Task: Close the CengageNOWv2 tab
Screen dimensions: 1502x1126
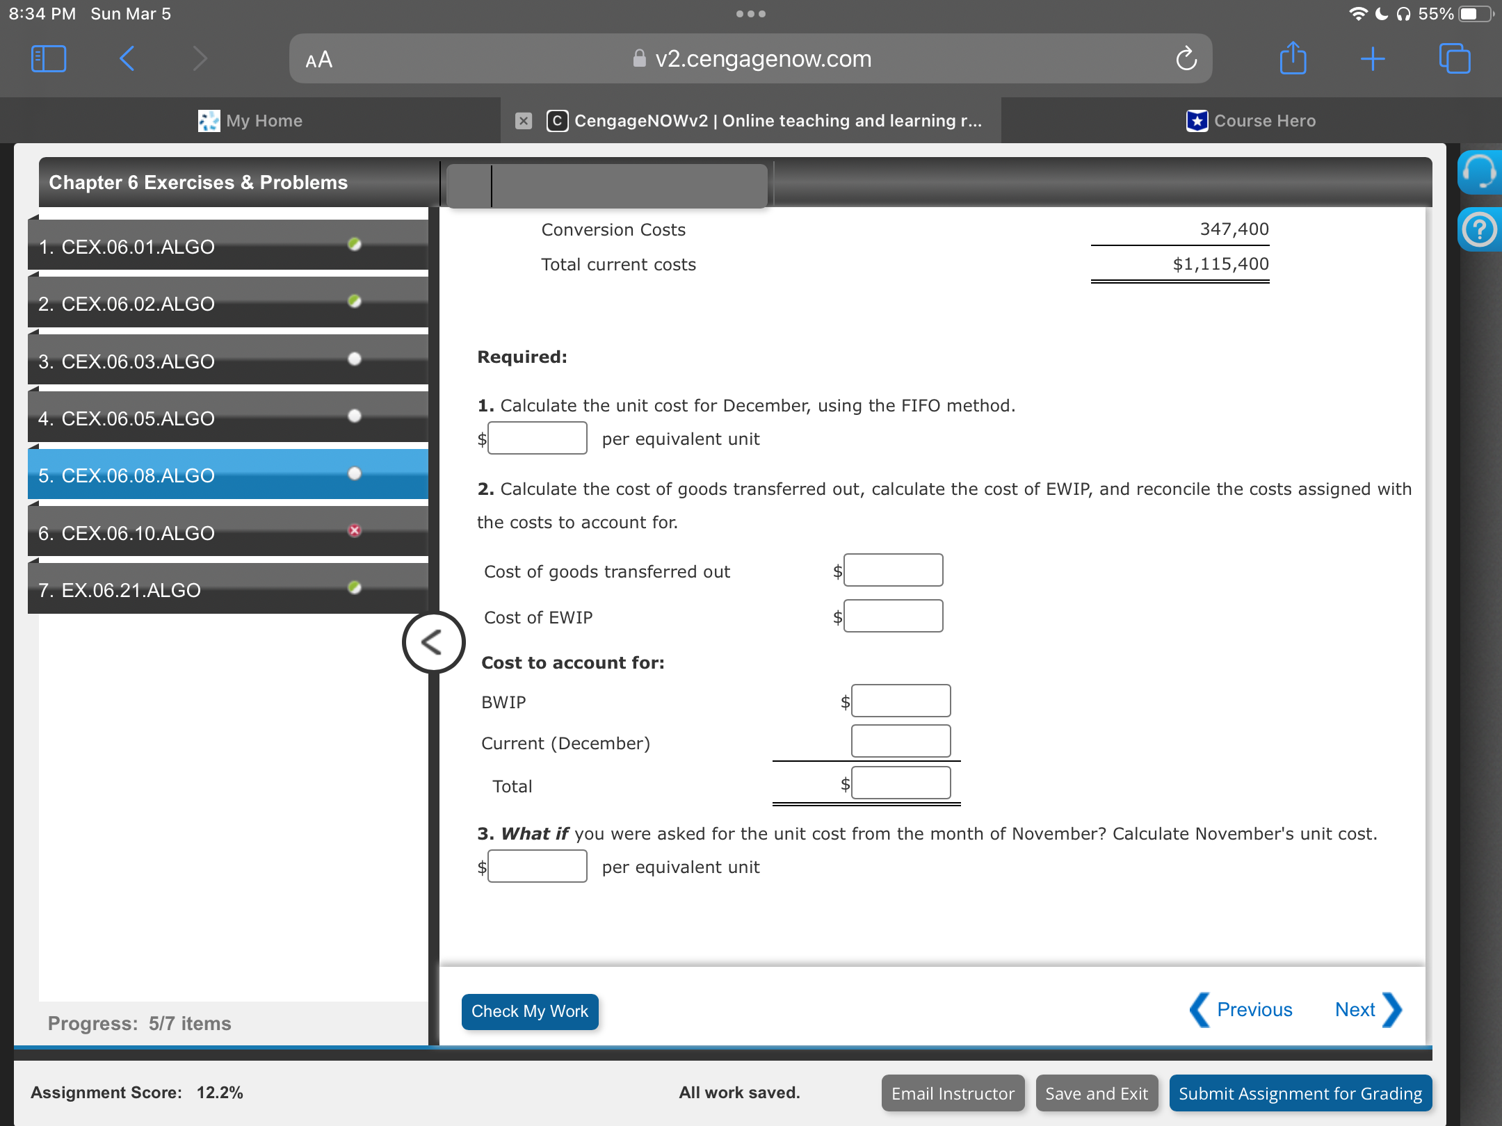Action: tap(524, 121)
